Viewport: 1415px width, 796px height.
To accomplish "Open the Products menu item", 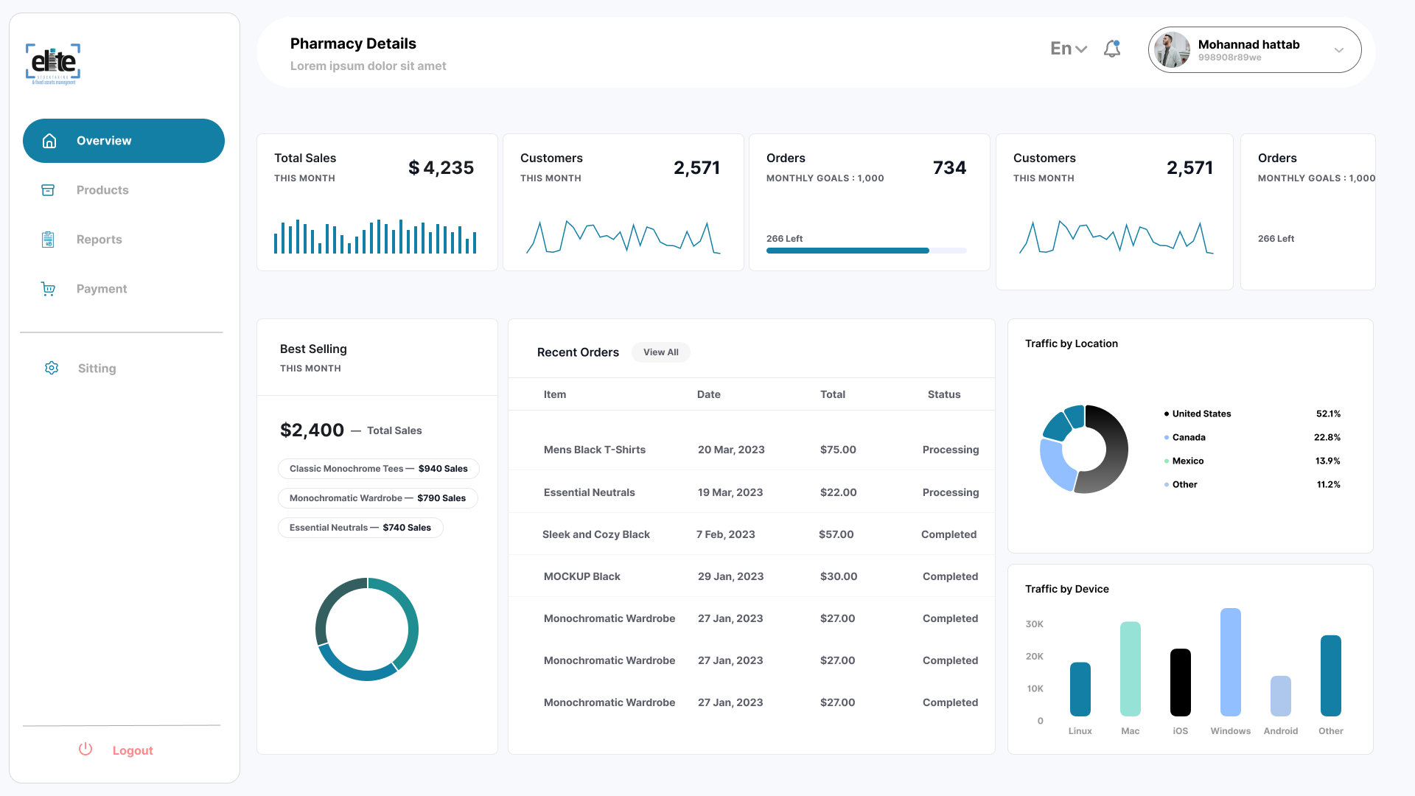I will point(102,190).
